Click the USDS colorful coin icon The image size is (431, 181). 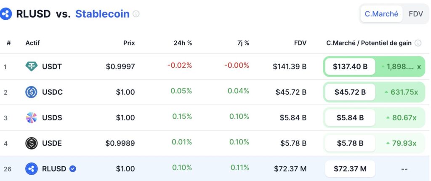(32, 118)
